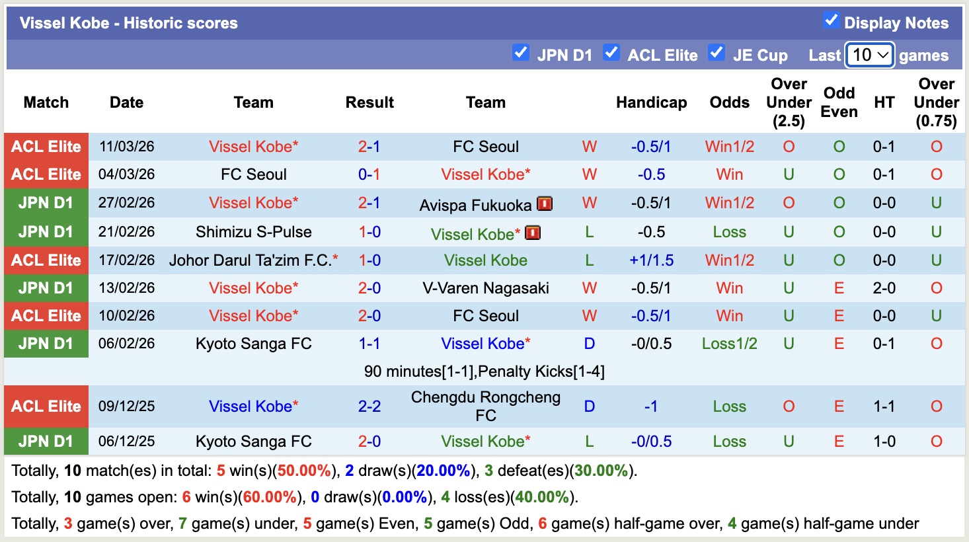The image size is (969, 542).
Task: Open the Chengdu Rongcheng FC link
Action: click(486, 405)
